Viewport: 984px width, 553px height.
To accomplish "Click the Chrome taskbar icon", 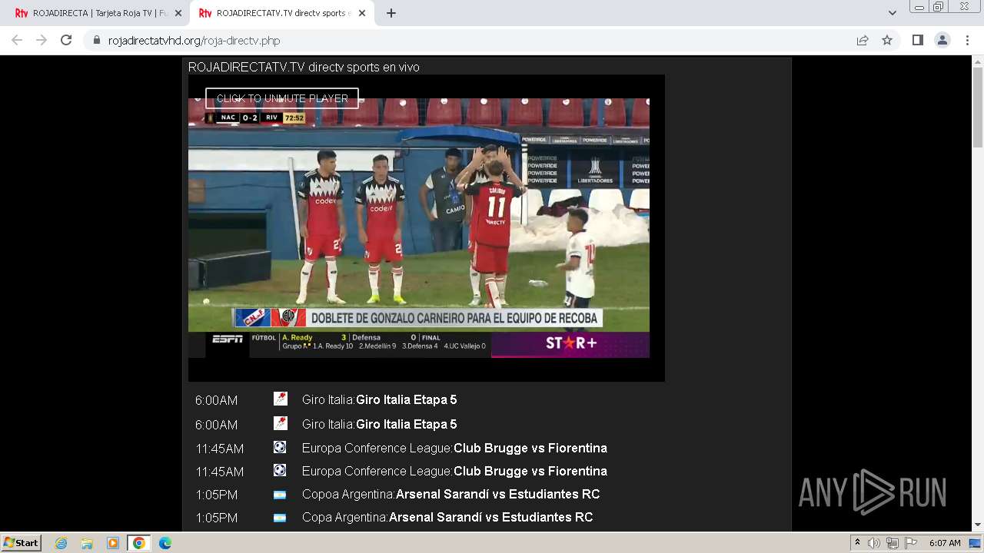I will (139, 543).
